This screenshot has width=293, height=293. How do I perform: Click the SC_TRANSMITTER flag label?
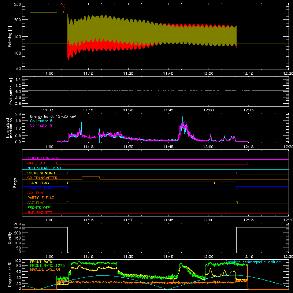(x=42, y=178)
